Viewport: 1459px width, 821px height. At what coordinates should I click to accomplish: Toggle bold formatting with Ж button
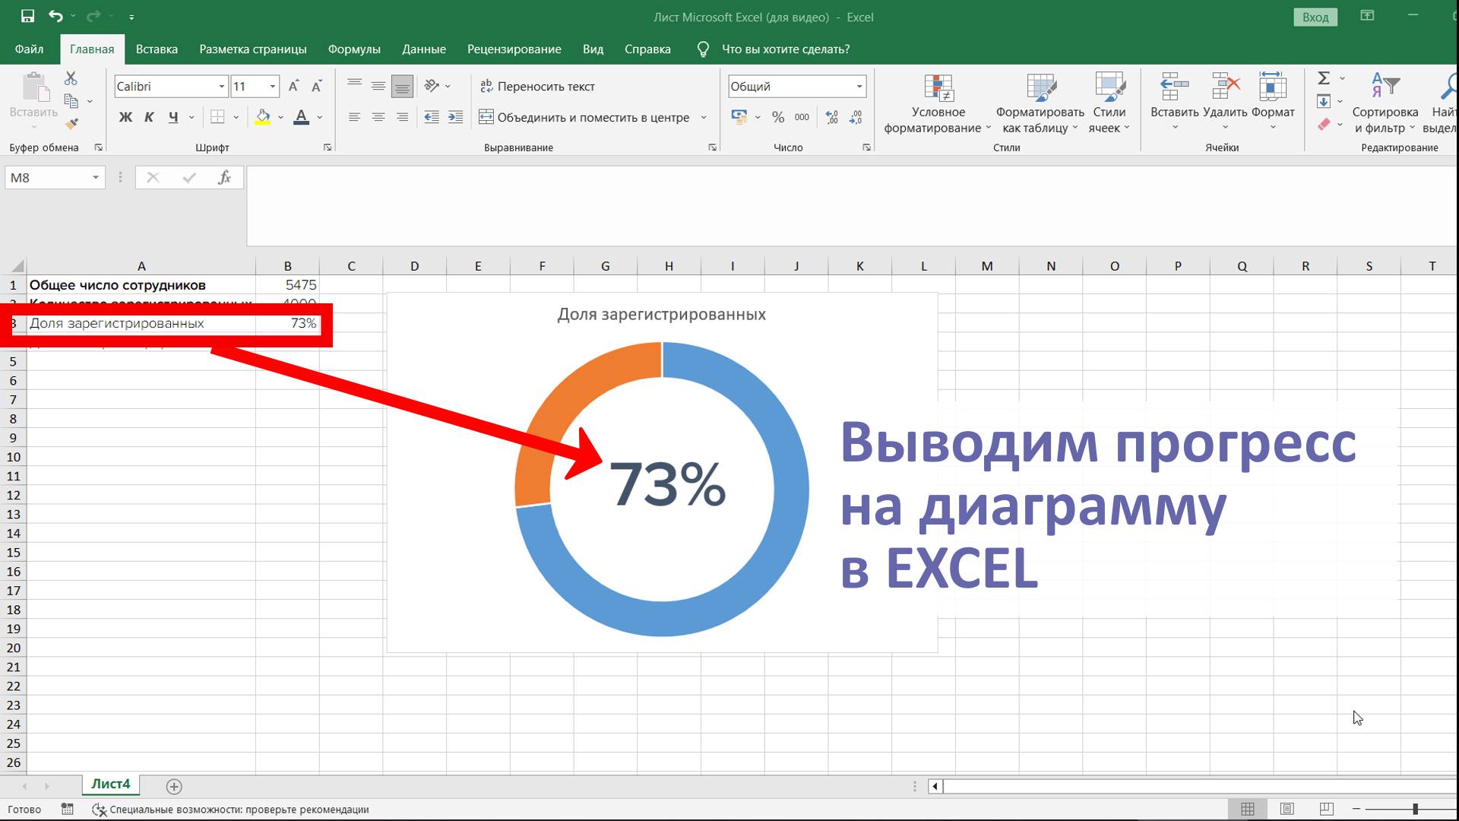pyautogui.click(x=125, y=116)
